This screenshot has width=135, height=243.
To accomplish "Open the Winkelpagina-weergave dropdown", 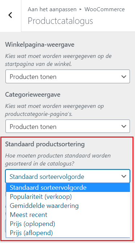I will [68, 76].
